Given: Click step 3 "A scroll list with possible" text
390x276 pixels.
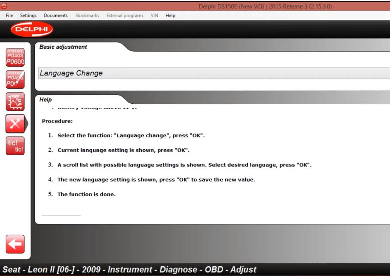Looking at the screenshot, I should [x=185, y=164].
